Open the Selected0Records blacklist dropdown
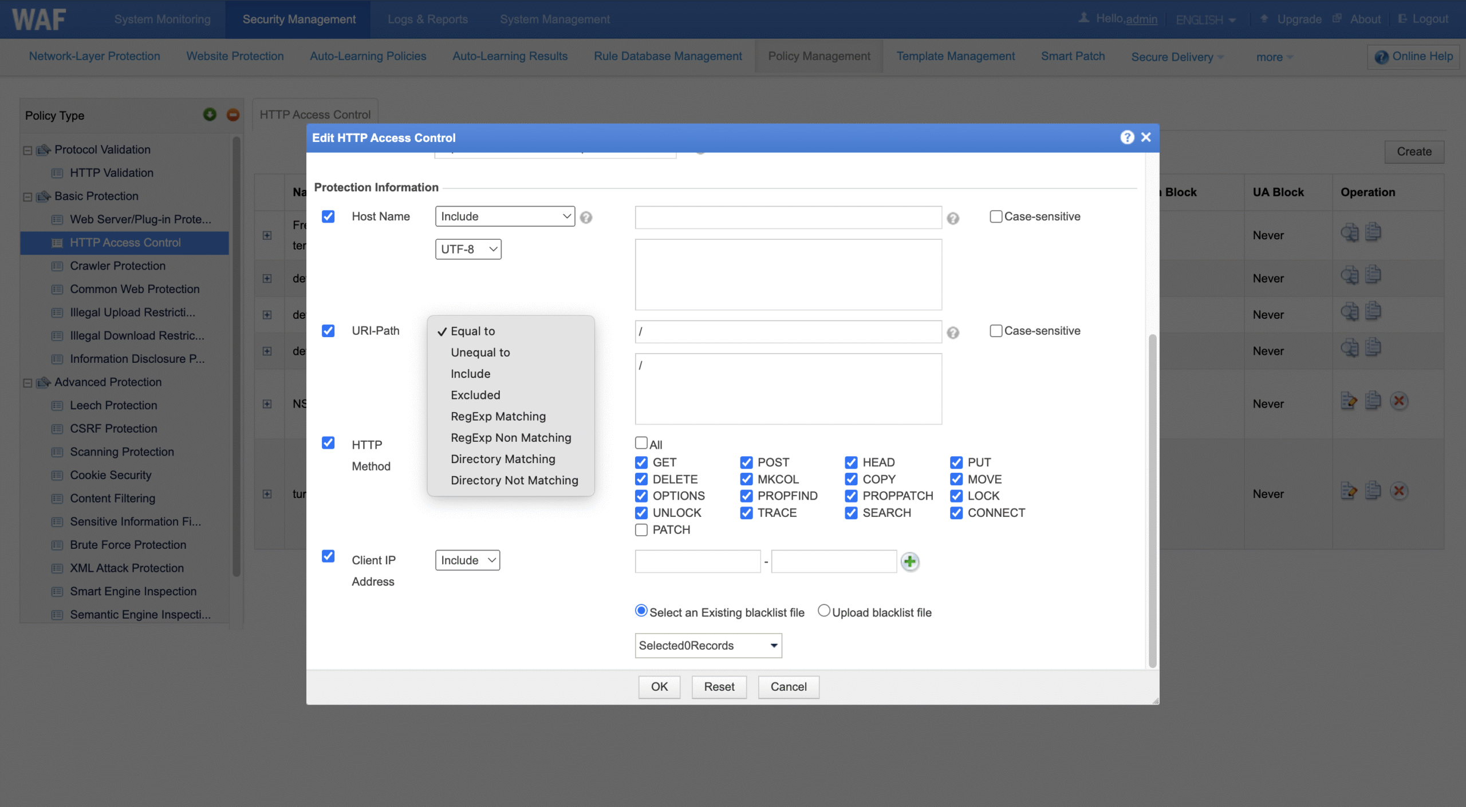 tap(708, 646)
